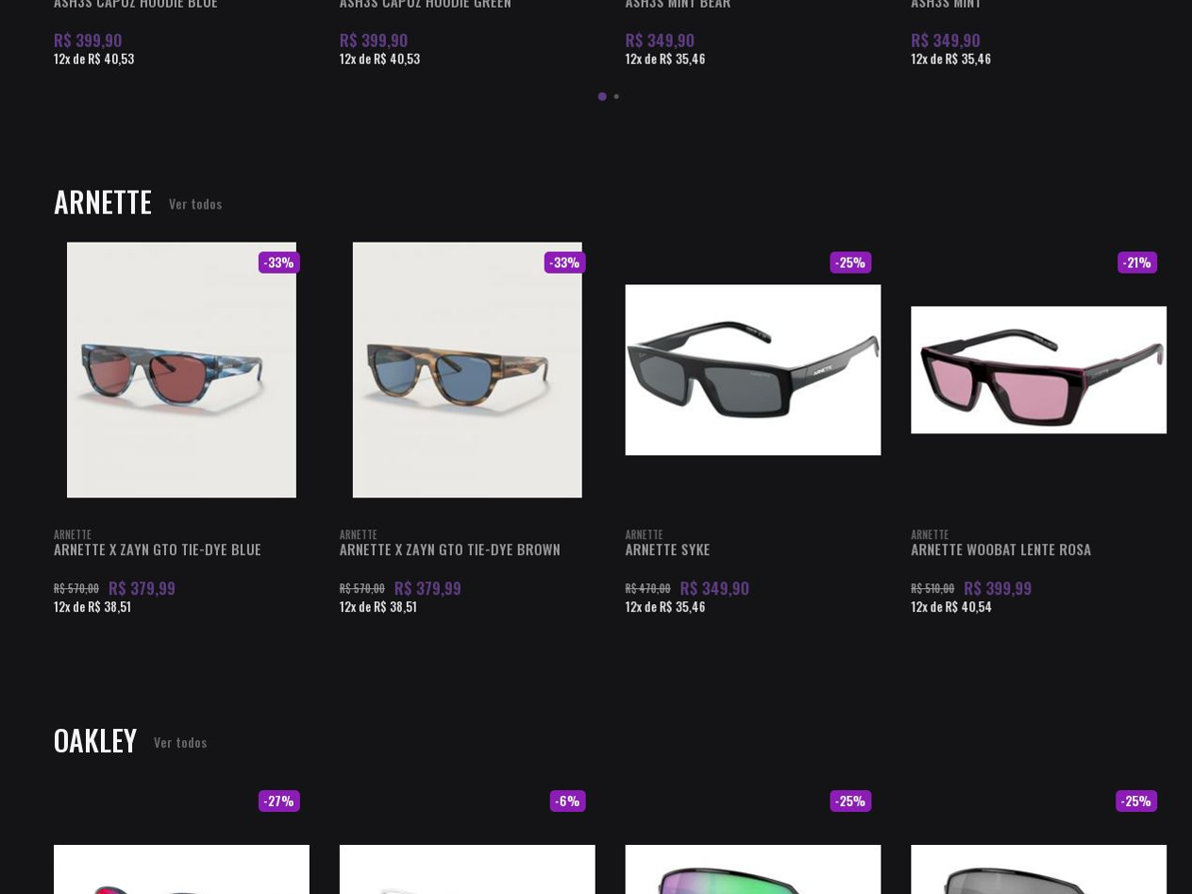Open the ARNETTE section heading

[x=103, y=202]
